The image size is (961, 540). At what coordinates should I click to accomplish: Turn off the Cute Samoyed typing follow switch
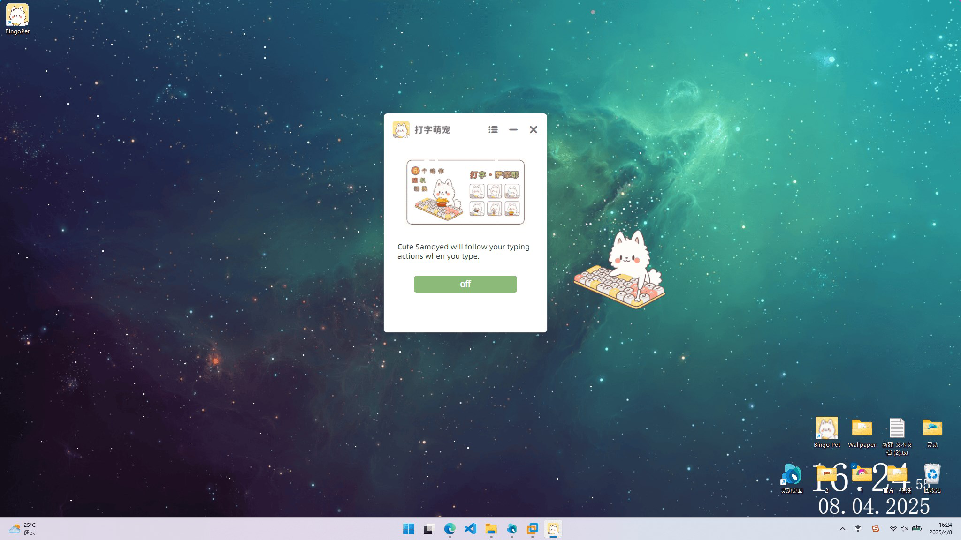point(465,284)
